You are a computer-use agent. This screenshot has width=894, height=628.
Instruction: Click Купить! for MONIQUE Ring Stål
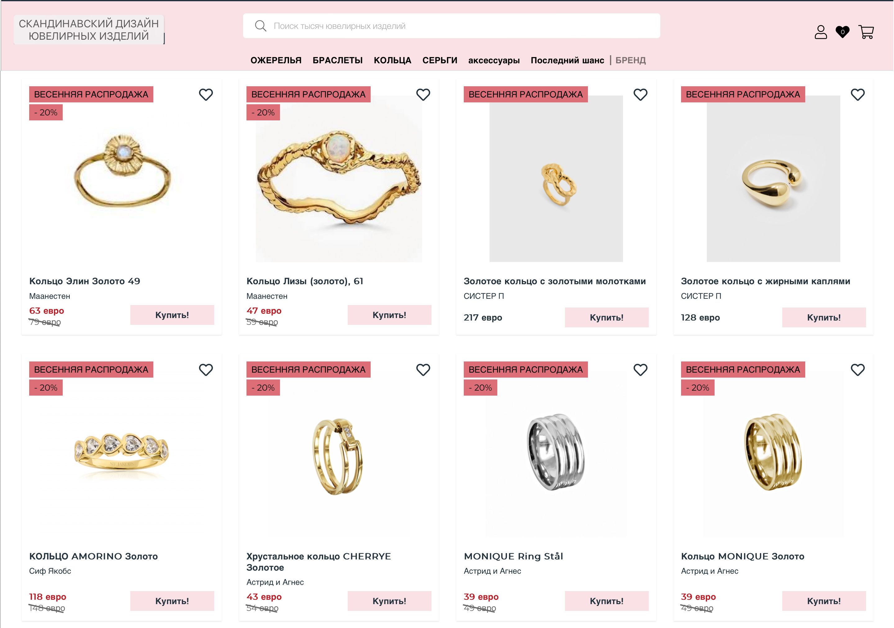click(x=607, y=601)
